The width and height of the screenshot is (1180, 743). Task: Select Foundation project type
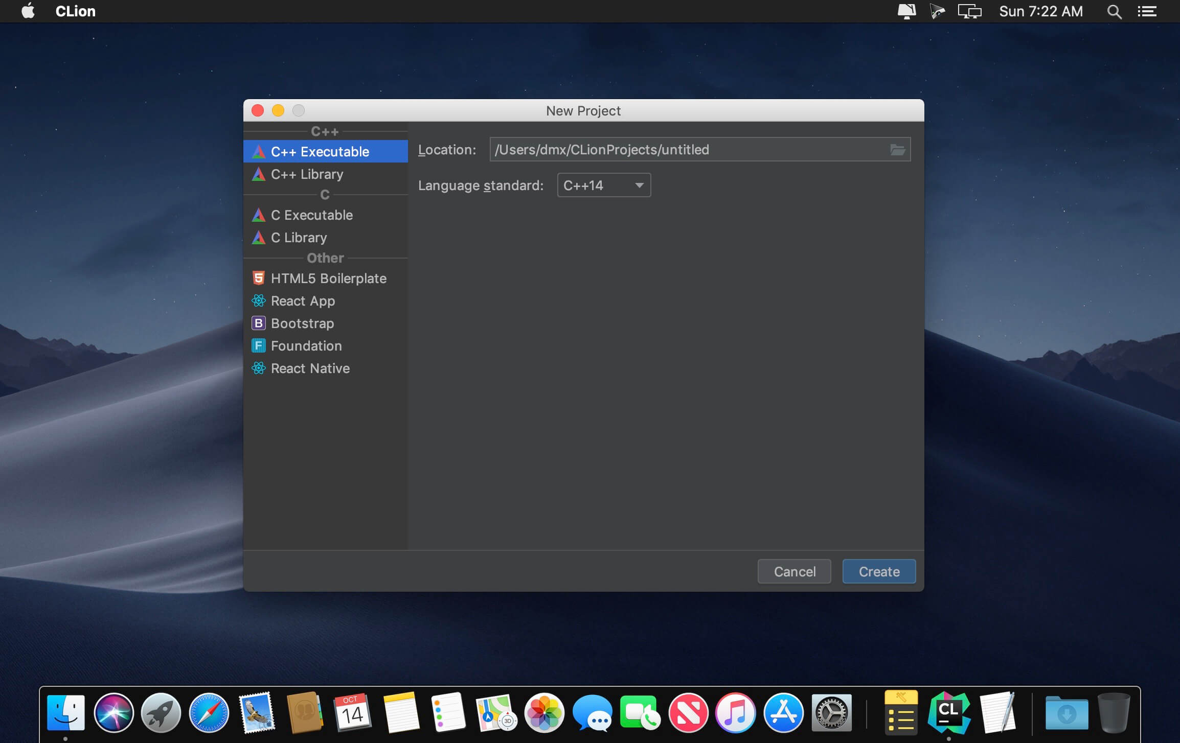(306, 345)
